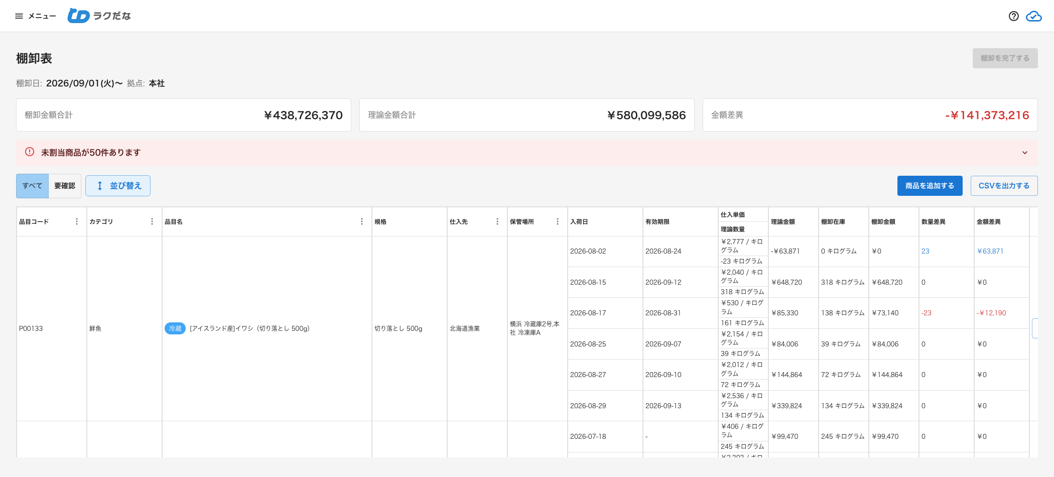
Task: Open the 仕入先 column options menu
Action: [x=497, y=221]
